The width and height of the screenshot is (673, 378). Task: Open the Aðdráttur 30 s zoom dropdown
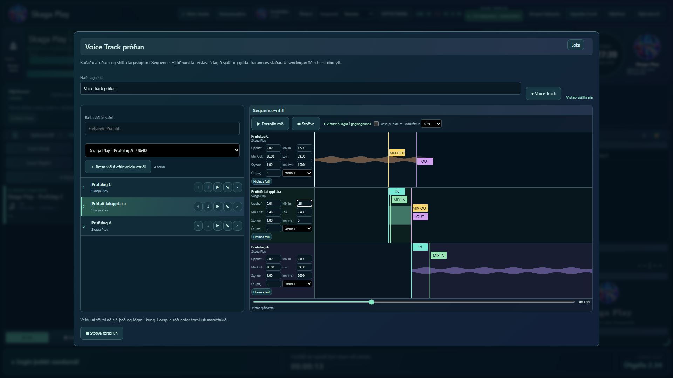[x=431, y=124]
